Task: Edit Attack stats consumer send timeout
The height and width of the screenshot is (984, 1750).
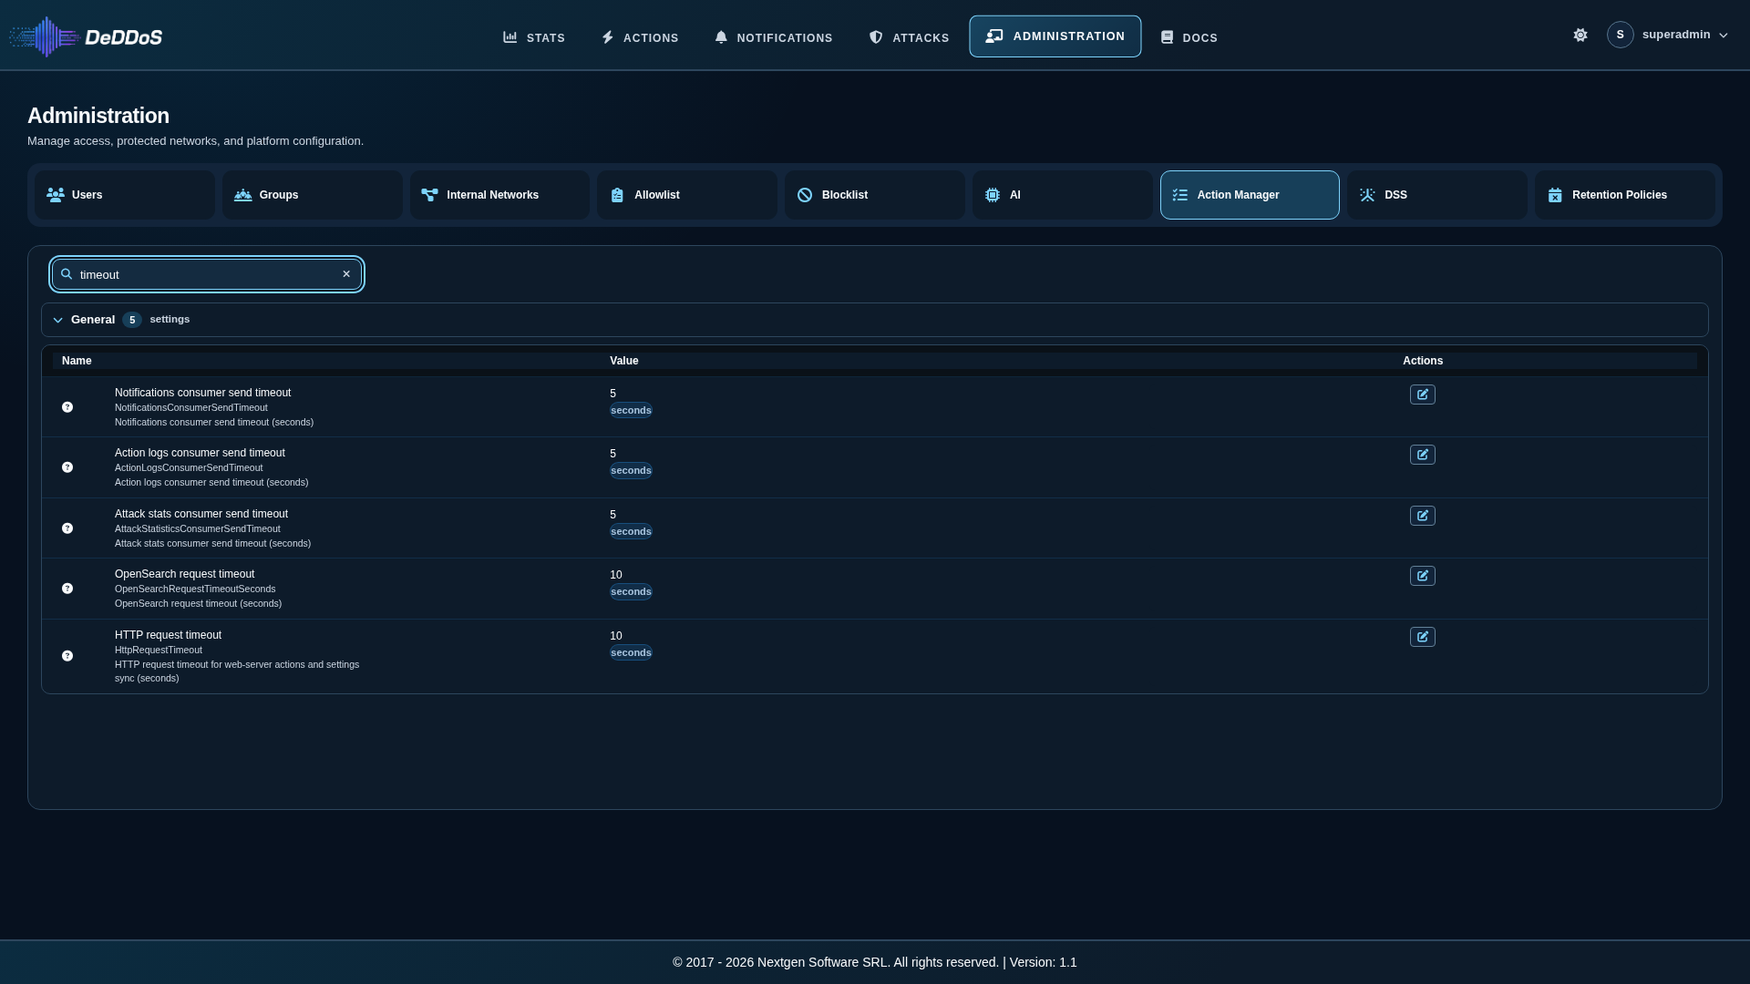Action: 1422,516
